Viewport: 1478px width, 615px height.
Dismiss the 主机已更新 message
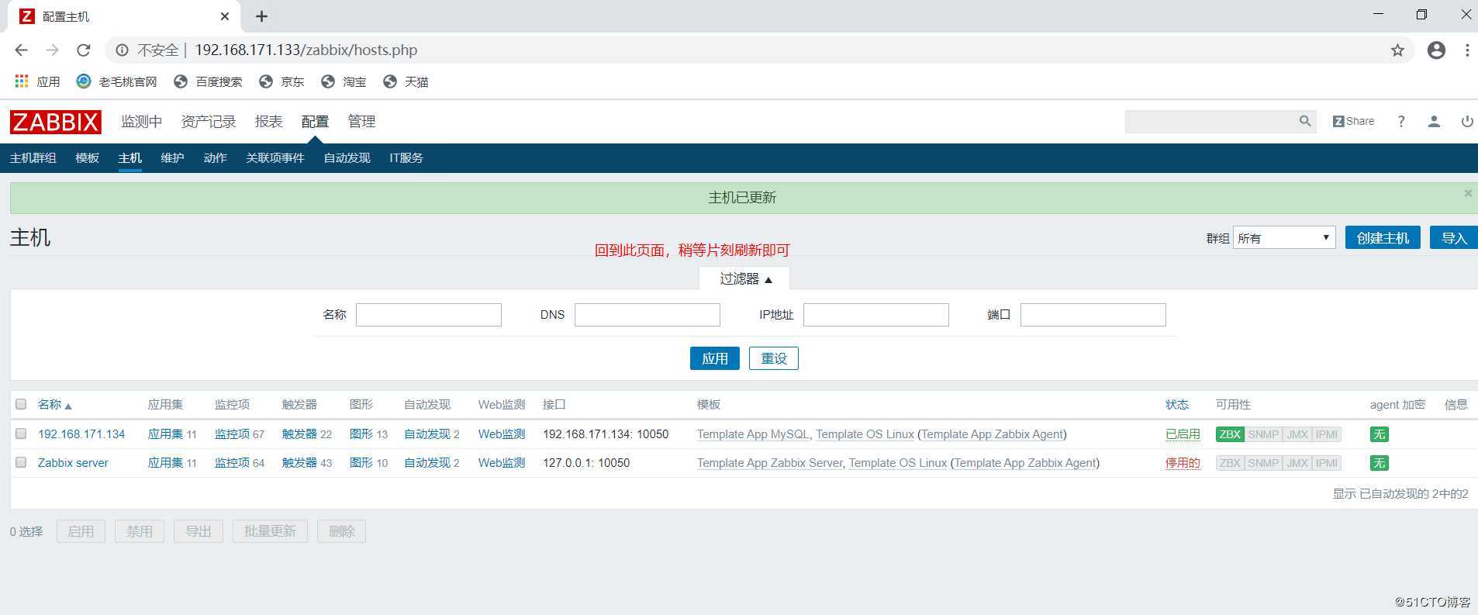[x=1468, y=193]
